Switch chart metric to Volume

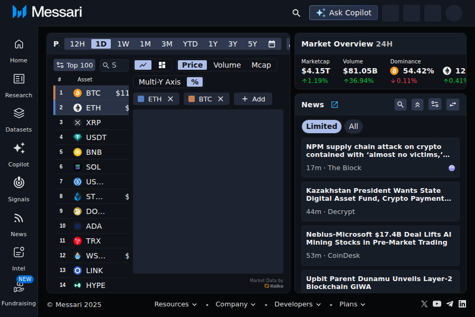[x=227, y=65]
